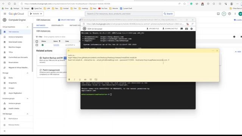
Task: Hide the side info panel
Action: click(238, 52)
